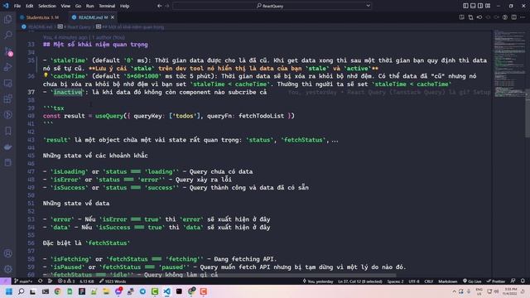Click remote window indicator in status bar

tap(6, 281)
